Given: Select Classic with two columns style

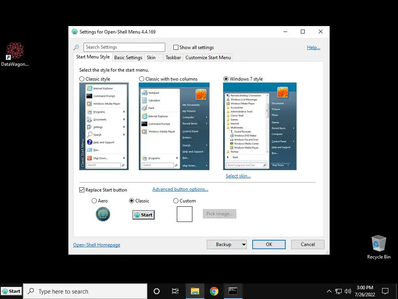Looking at the screenshot, I should coord(141,79).
